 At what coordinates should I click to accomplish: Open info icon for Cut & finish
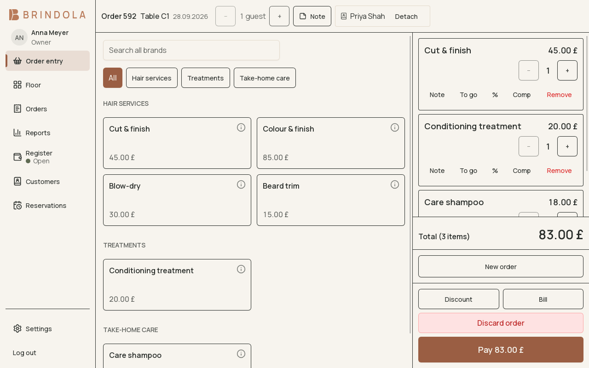pyautogui.click(x=241, y=127)
